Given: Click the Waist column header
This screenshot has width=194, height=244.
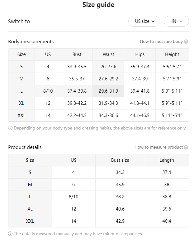Looking at the screenshot, I should tap(108, 54).
